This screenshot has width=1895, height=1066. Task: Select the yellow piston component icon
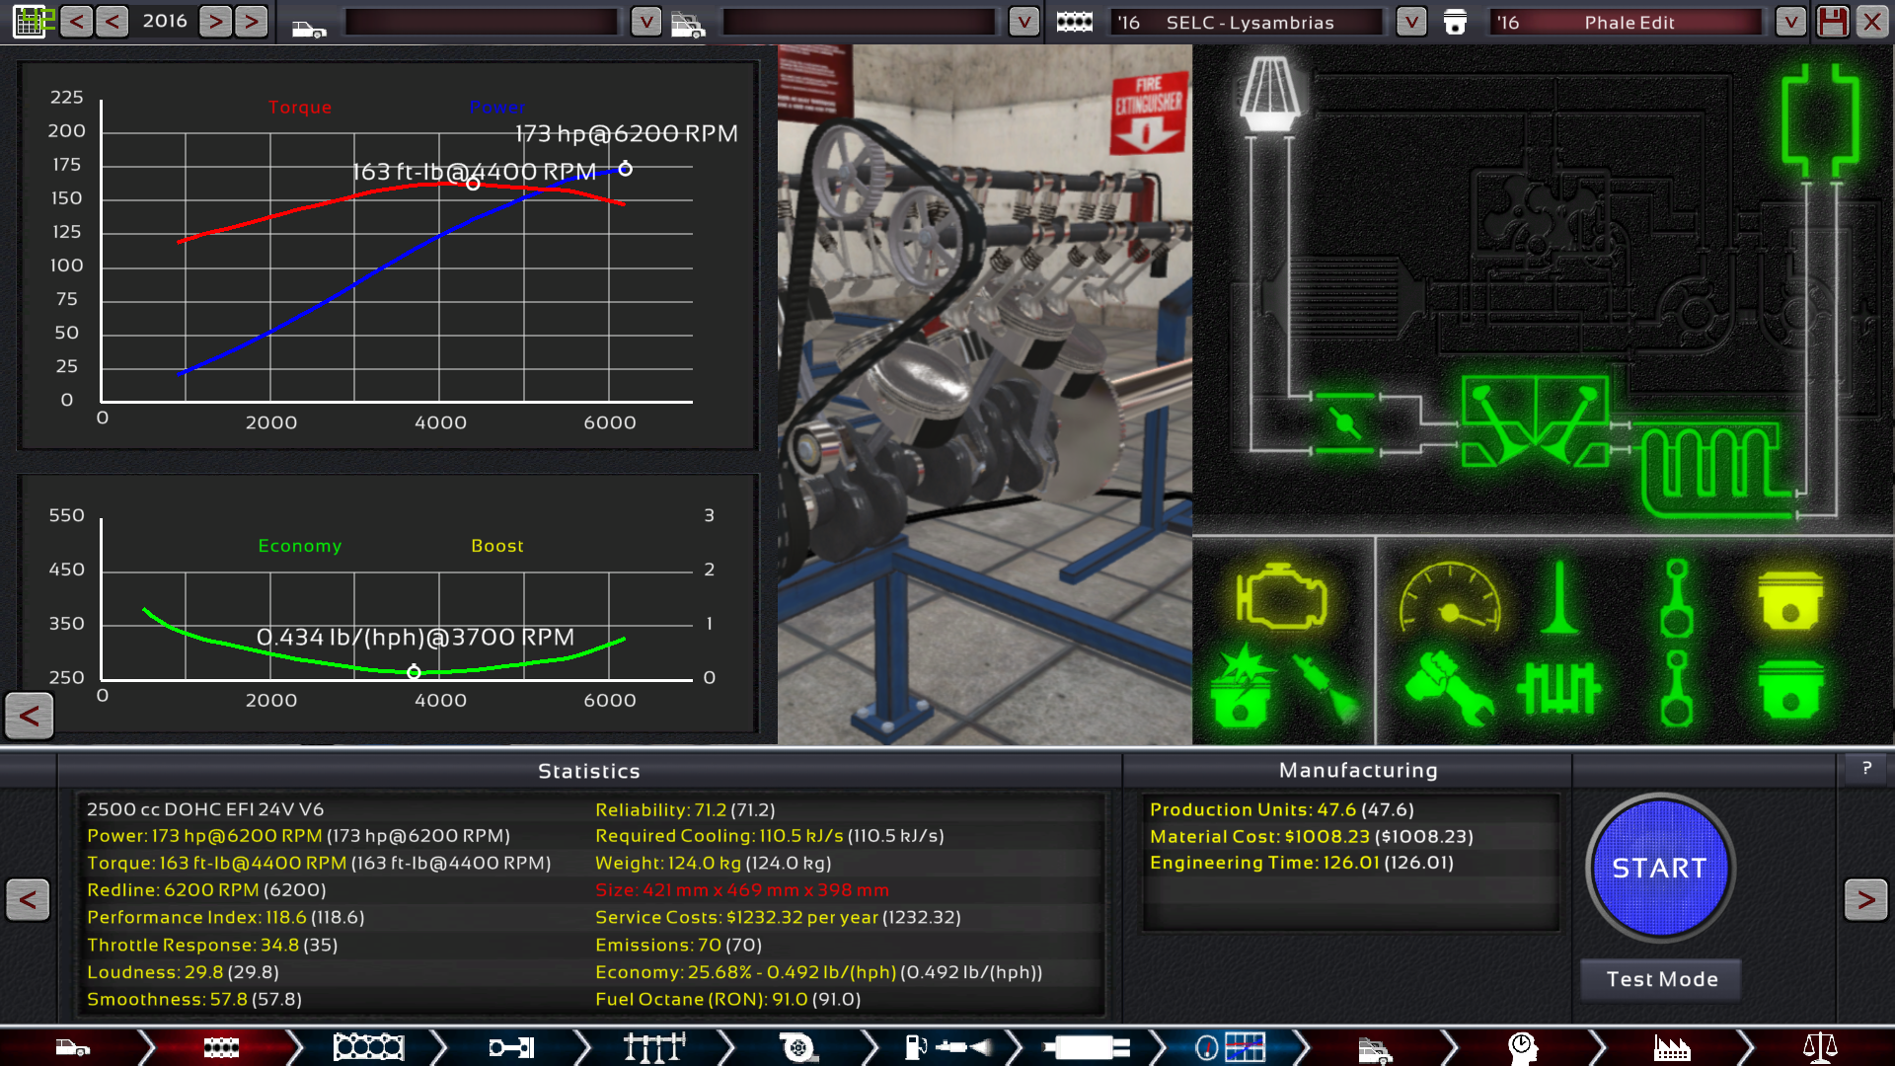[x=1789, y=599]
